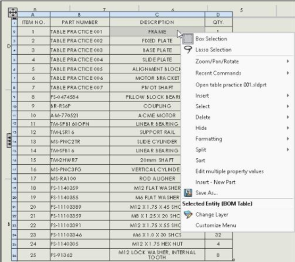Screen dimensions: 295x262
Task: Select the M12 X 1.75 HEX NUT cell
Action: coord(157,244)
